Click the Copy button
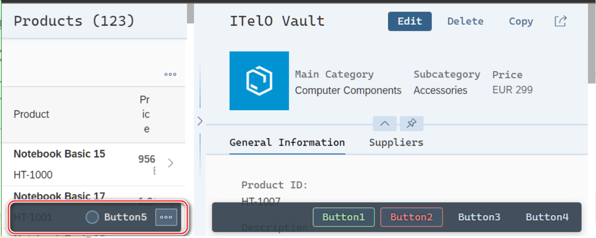Screen dimensions: 596x238 click(x=521, y=21)
